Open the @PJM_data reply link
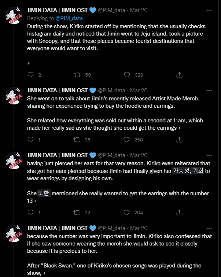 click(x=69, y=18)
